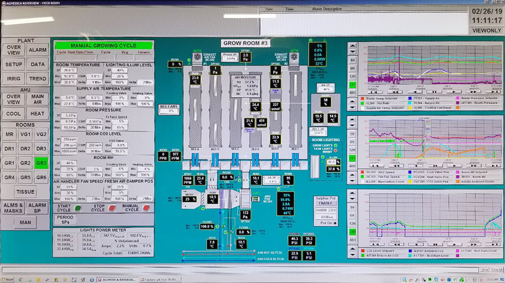Click the Room Pressure purple legend swatch

(458, 103)
